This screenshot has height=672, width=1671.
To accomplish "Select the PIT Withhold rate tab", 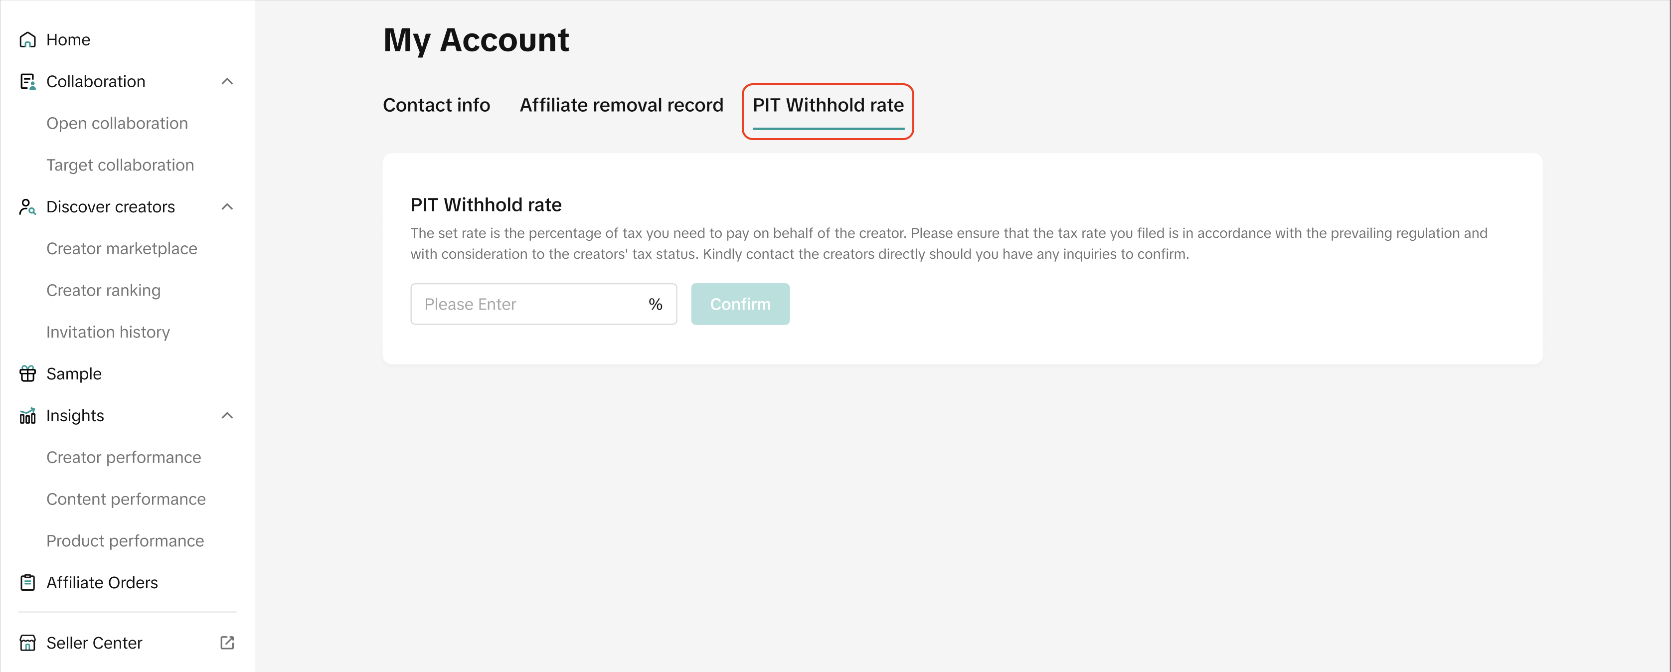I will (828, 105).
